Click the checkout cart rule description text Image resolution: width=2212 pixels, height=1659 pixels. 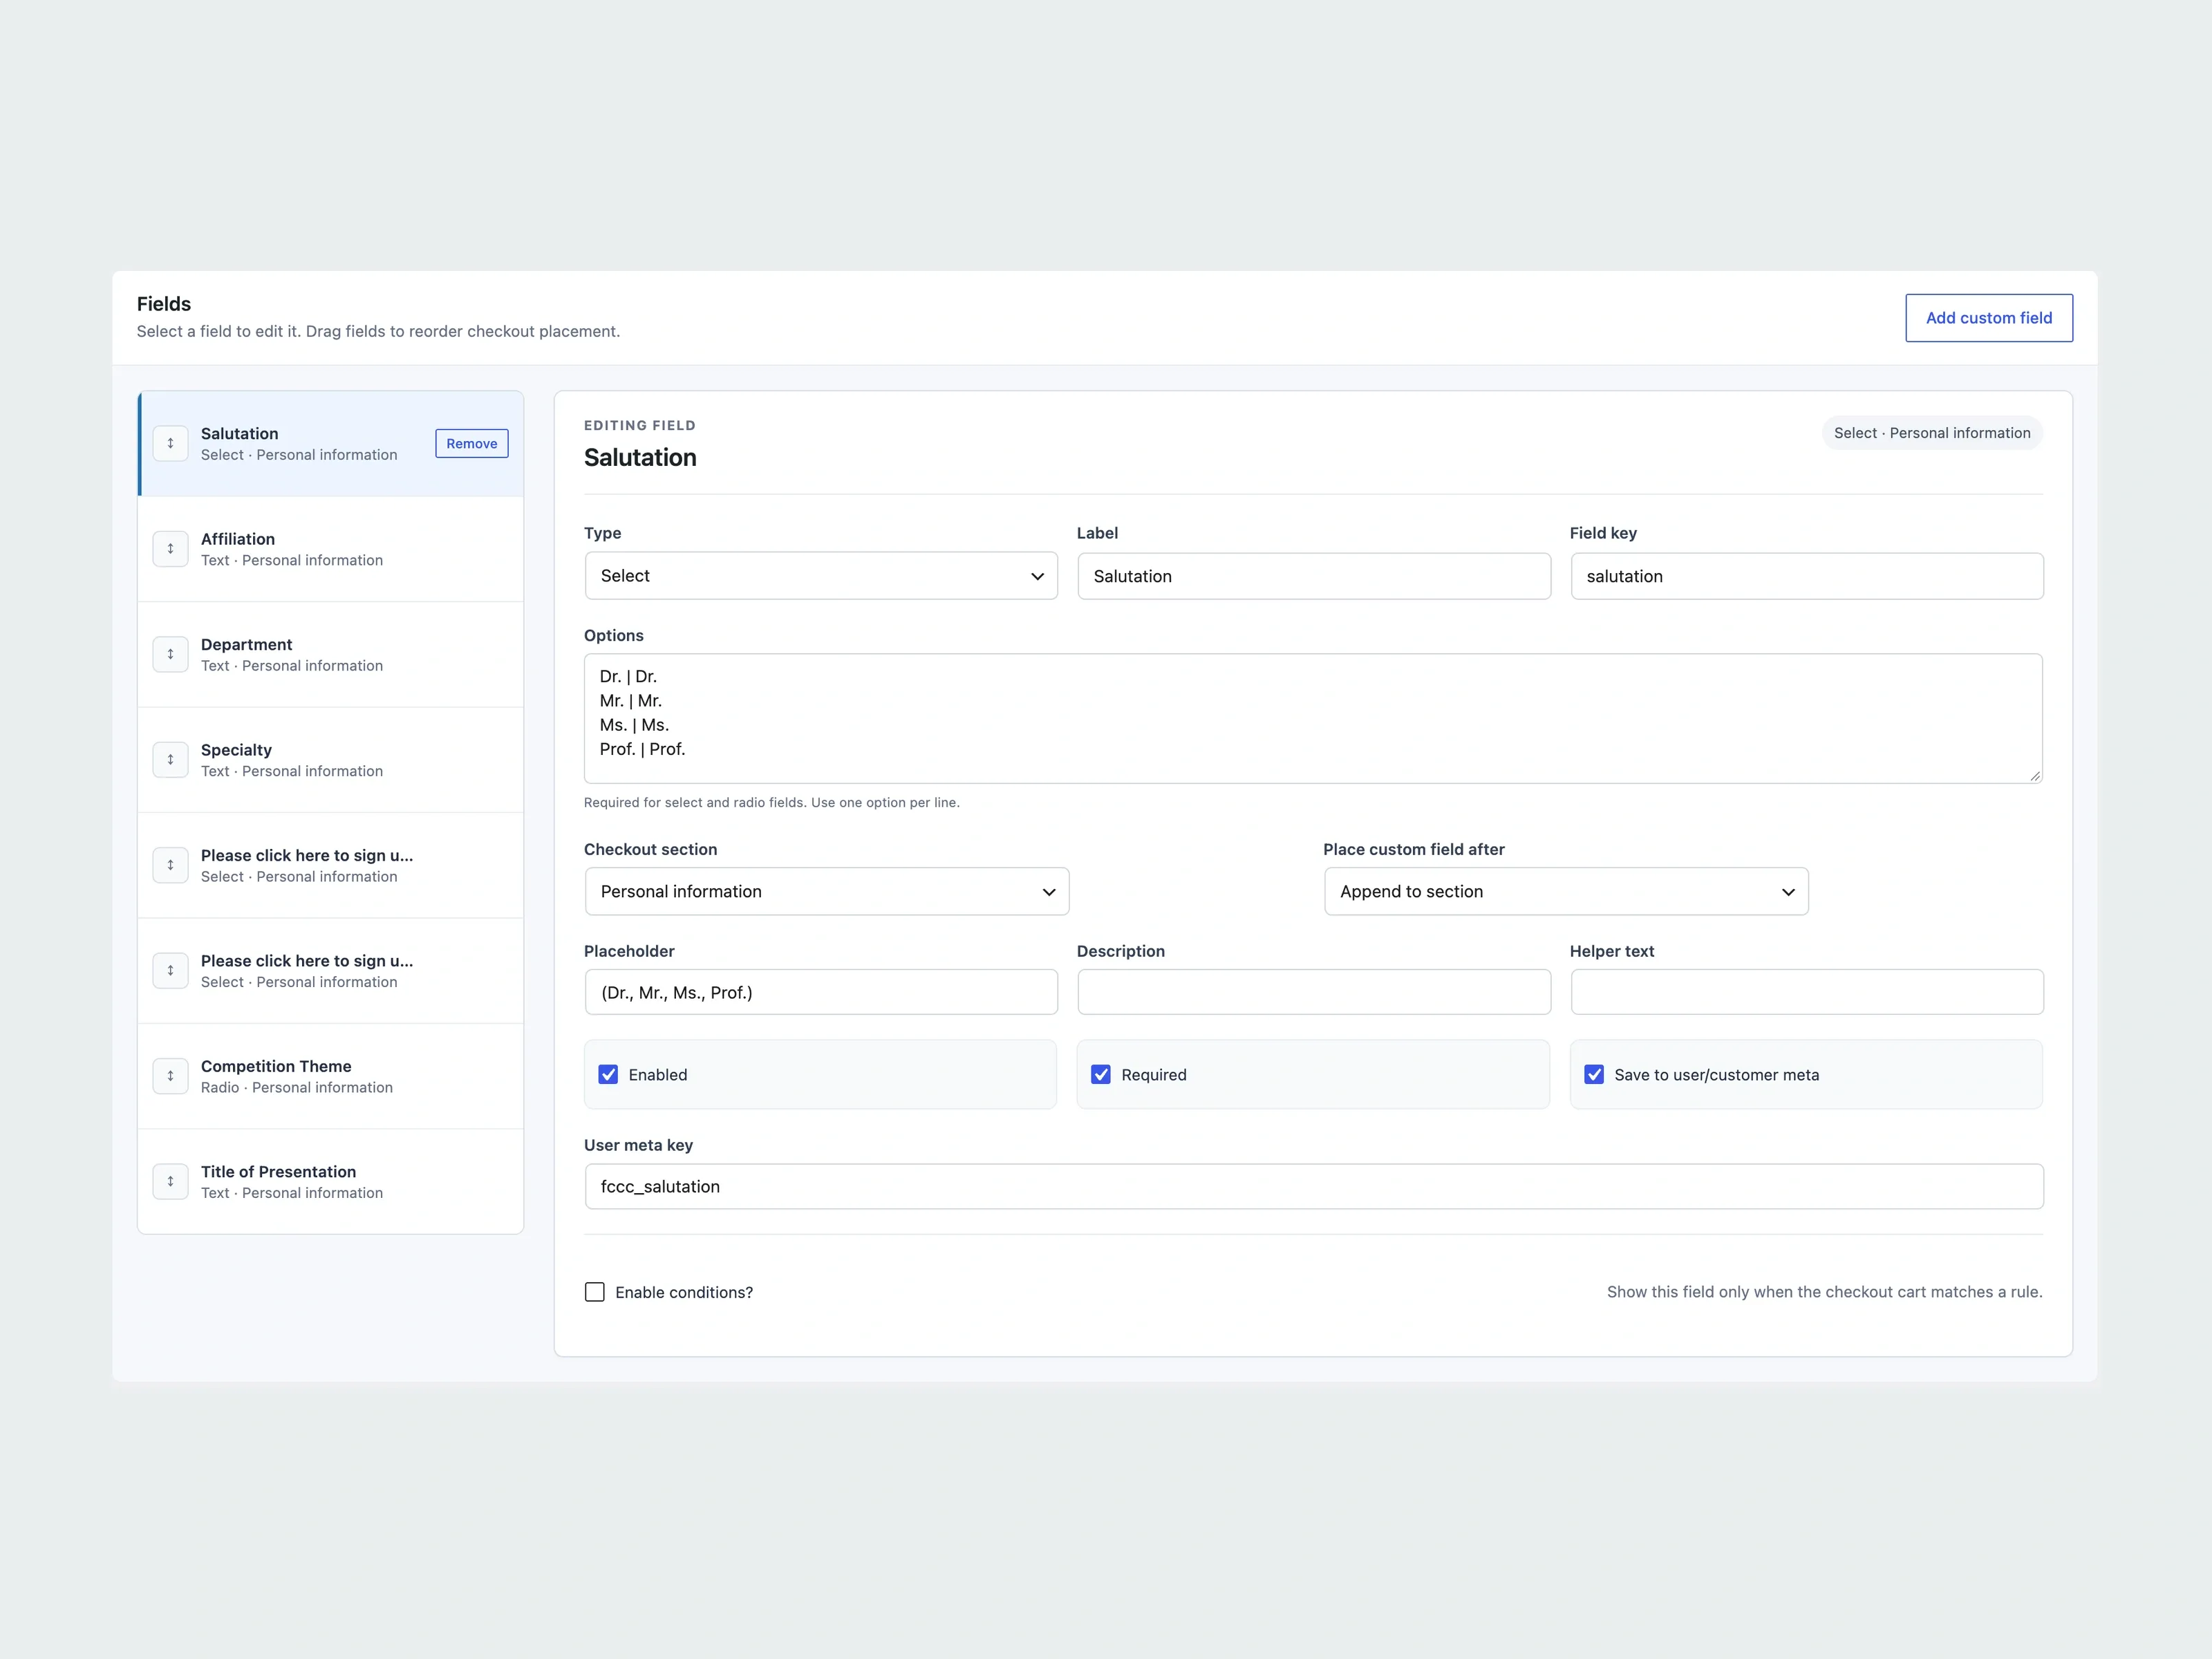[1825, 1292]
